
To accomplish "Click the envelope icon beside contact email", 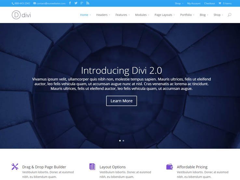I will tap(34, 3).
